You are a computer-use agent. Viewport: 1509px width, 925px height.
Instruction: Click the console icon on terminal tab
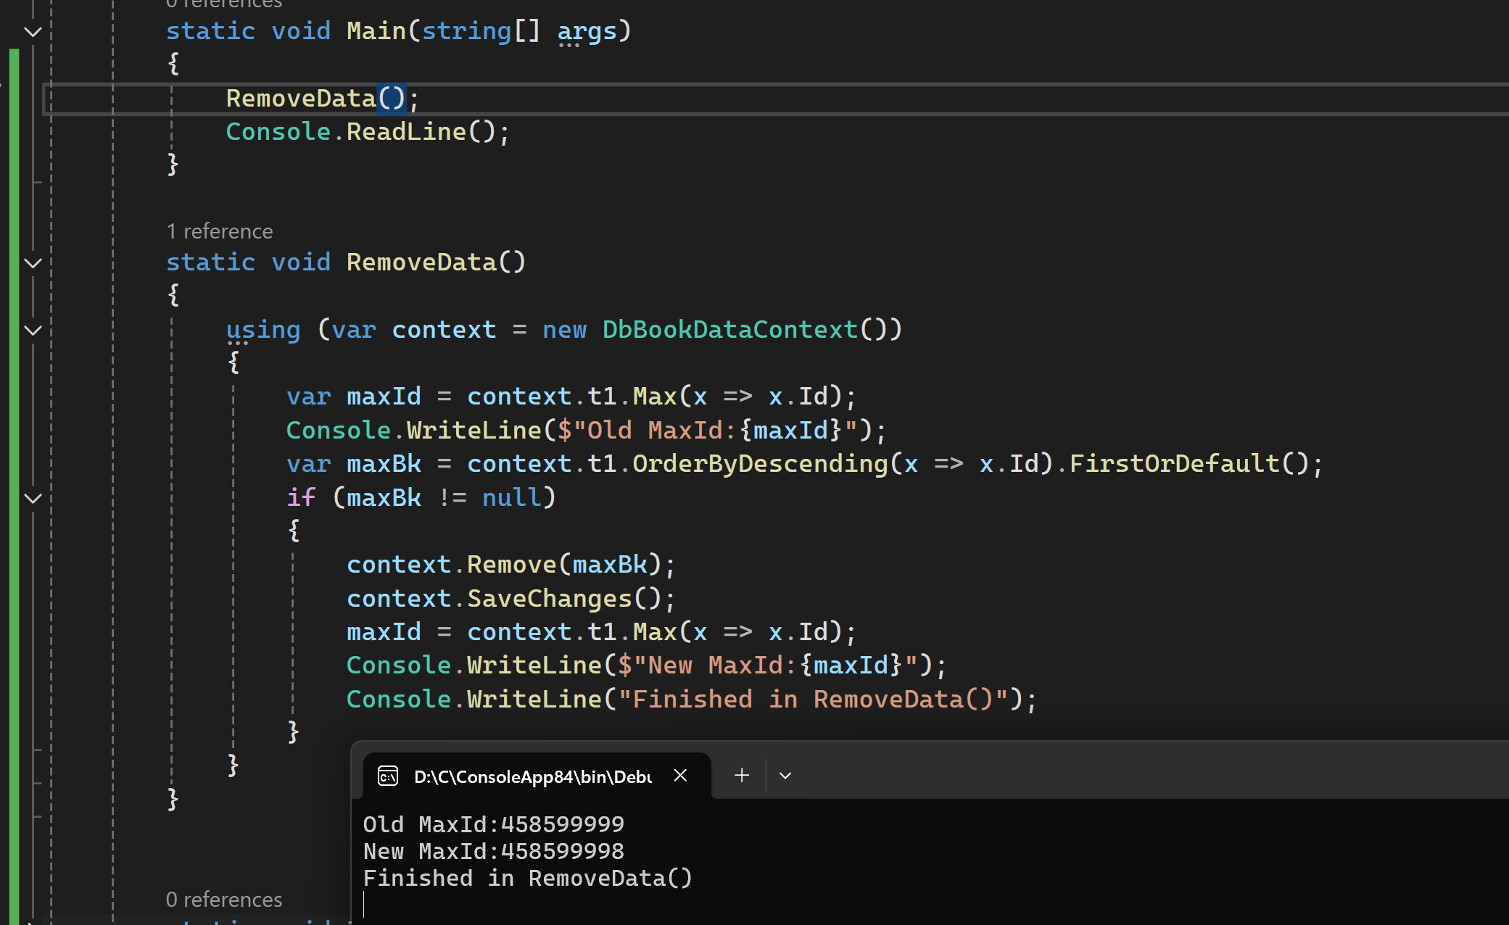coord(388,776)
